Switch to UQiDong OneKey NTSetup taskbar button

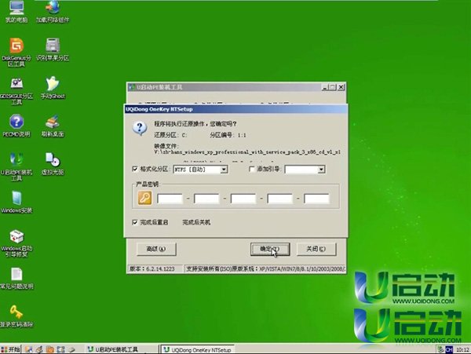199,350
